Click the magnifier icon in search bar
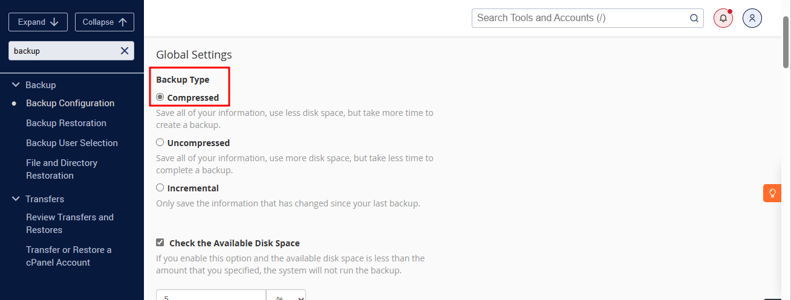The height and width of the screenshot is (300, 791). [x=694, y=18]
